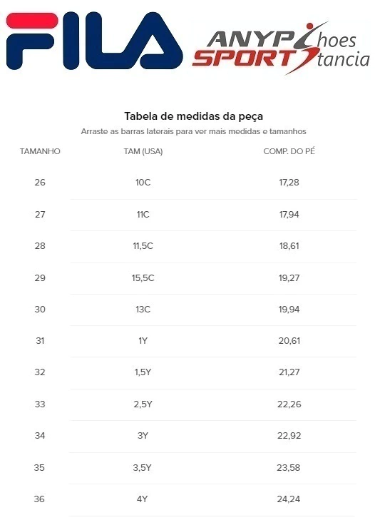Viewport: 375px width, 525px height.
Task: Click the FILA logo
Action: click(x=94, y=41)
